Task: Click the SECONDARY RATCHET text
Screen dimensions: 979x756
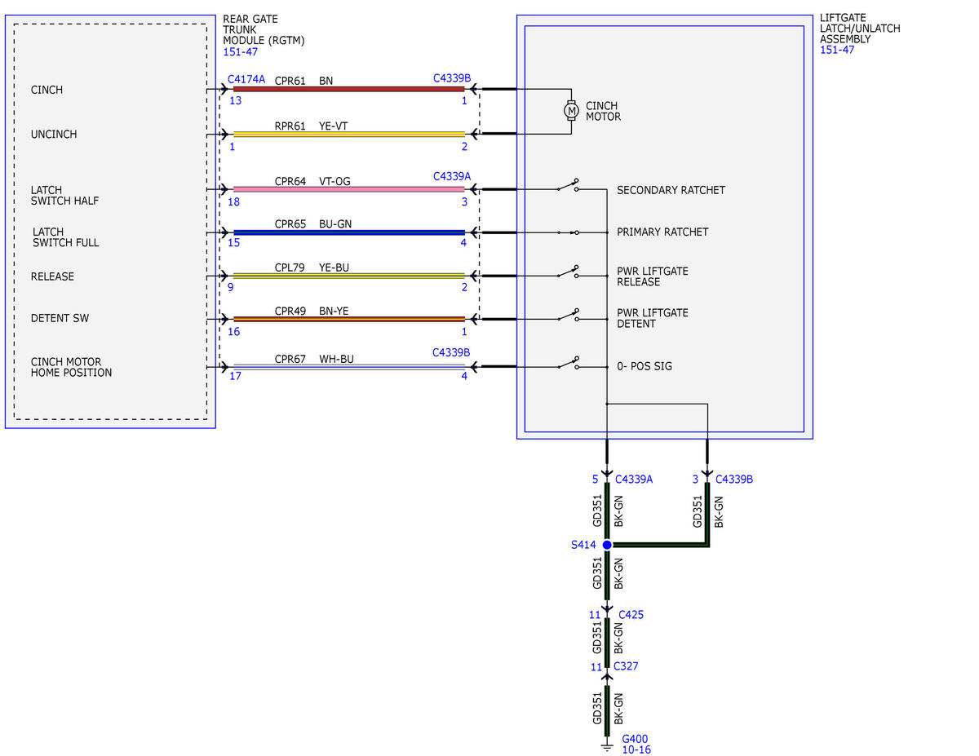Action: click(x=671, y=190)
